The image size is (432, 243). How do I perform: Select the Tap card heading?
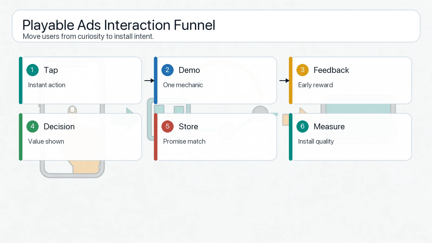51,70
